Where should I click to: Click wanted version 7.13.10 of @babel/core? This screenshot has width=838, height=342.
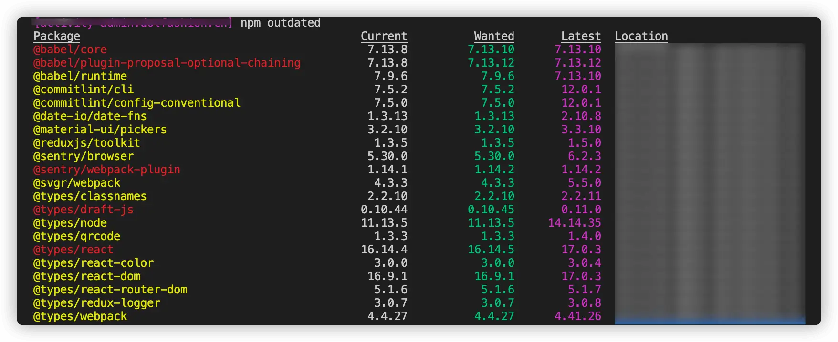491,50
